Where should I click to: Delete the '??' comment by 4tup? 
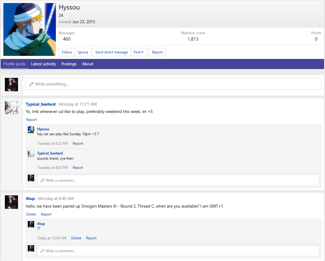coord(76,238)
